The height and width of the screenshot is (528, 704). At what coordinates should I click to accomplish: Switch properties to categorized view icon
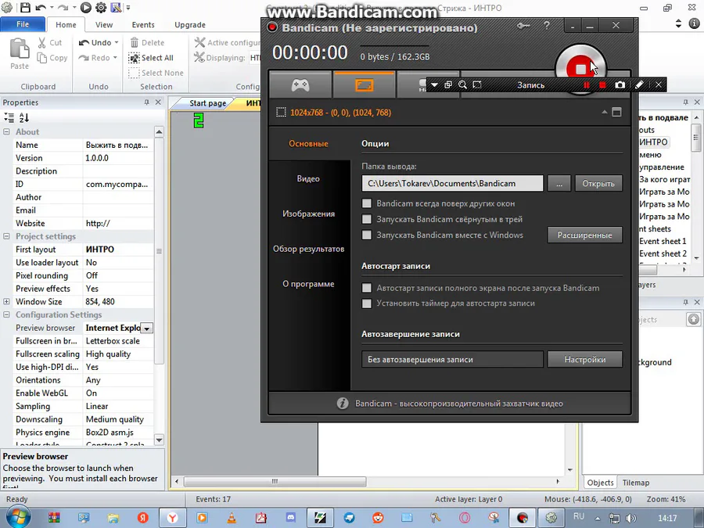[9, 117]
